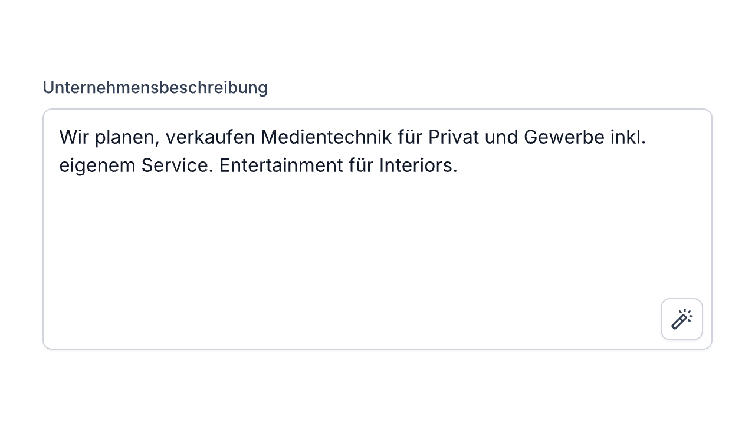Screen dimensions: 755x424
Task: Click inside the Unternehmensbeschreibung text area
Action: 354,236
